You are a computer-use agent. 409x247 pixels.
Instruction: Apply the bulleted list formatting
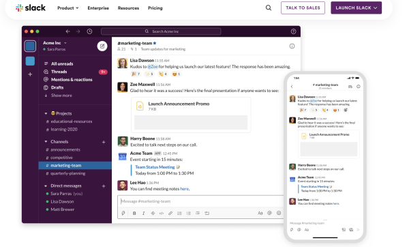click(x=189, y=214)
